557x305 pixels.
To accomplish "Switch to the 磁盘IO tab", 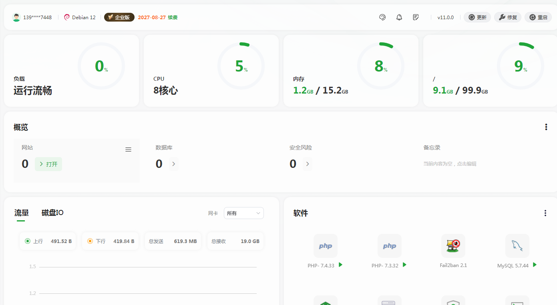I will click(52, 213).
